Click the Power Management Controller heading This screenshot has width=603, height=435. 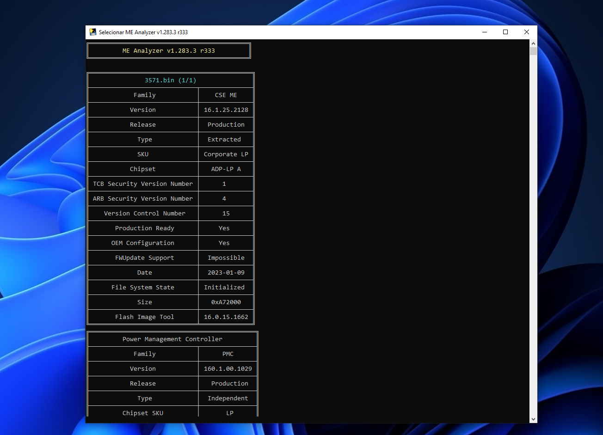coord(172,339)
